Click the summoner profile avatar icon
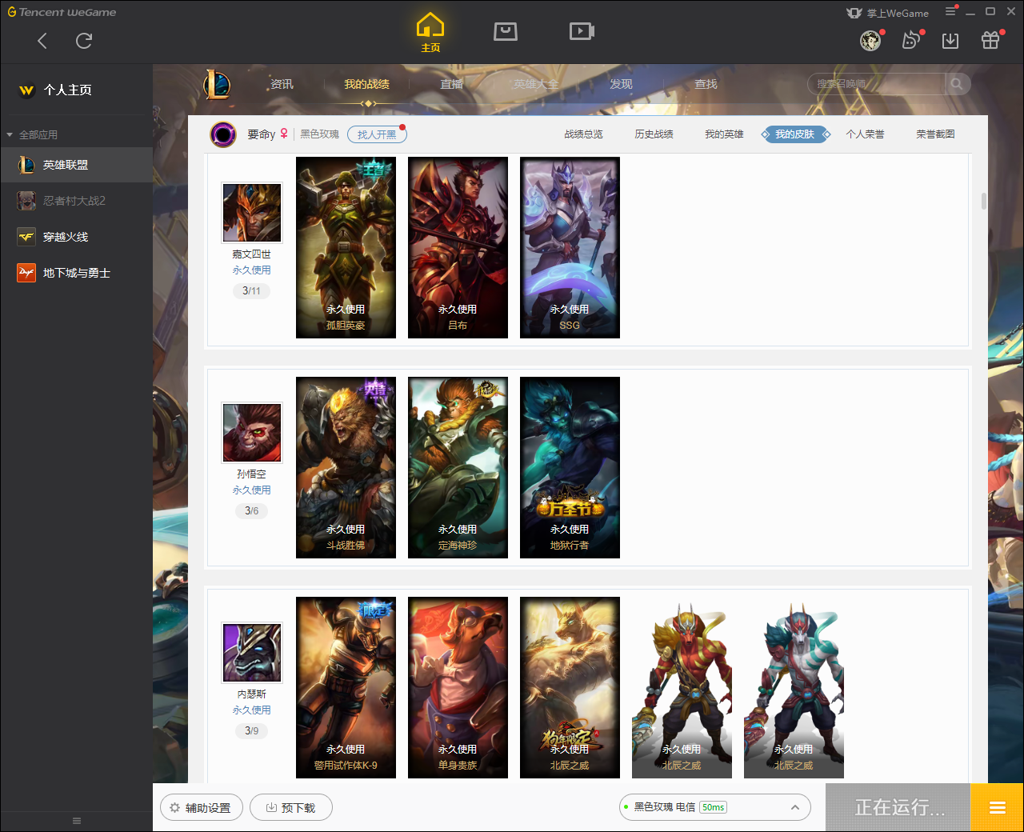This screenshot has height=832, width=1024. (223, 134)
